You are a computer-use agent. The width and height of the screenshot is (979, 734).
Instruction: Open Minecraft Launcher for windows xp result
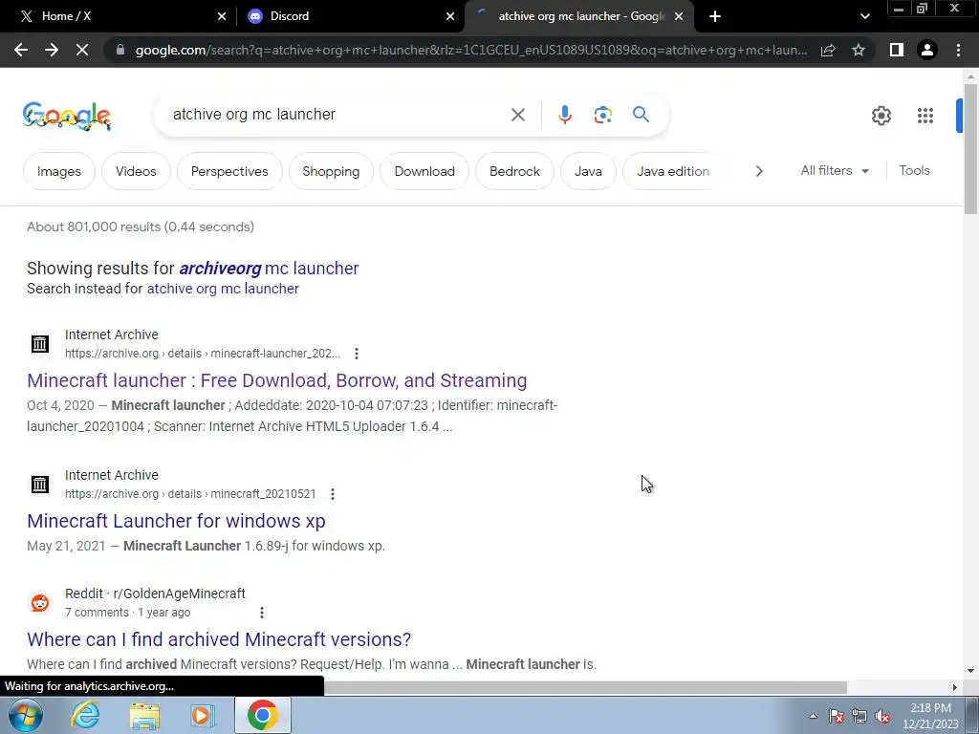tap(176, 521)
